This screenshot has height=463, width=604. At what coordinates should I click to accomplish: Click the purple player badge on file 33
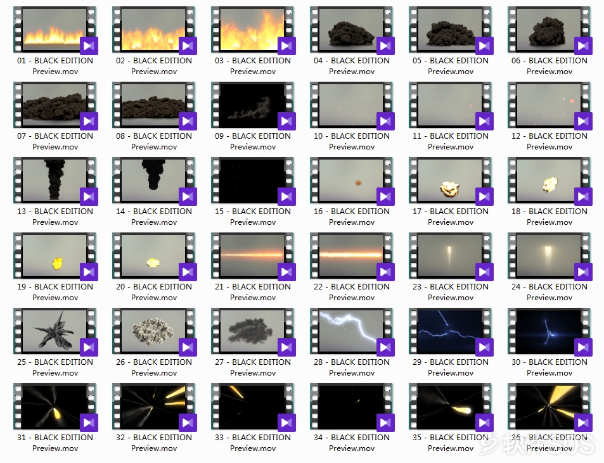click(x=286, y=423)
